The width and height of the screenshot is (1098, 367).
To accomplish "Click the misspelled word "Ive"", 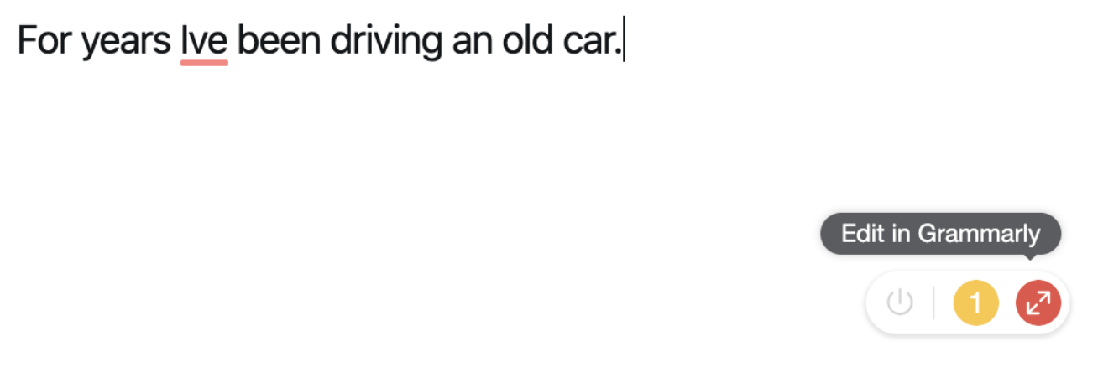I will [204, 42].
